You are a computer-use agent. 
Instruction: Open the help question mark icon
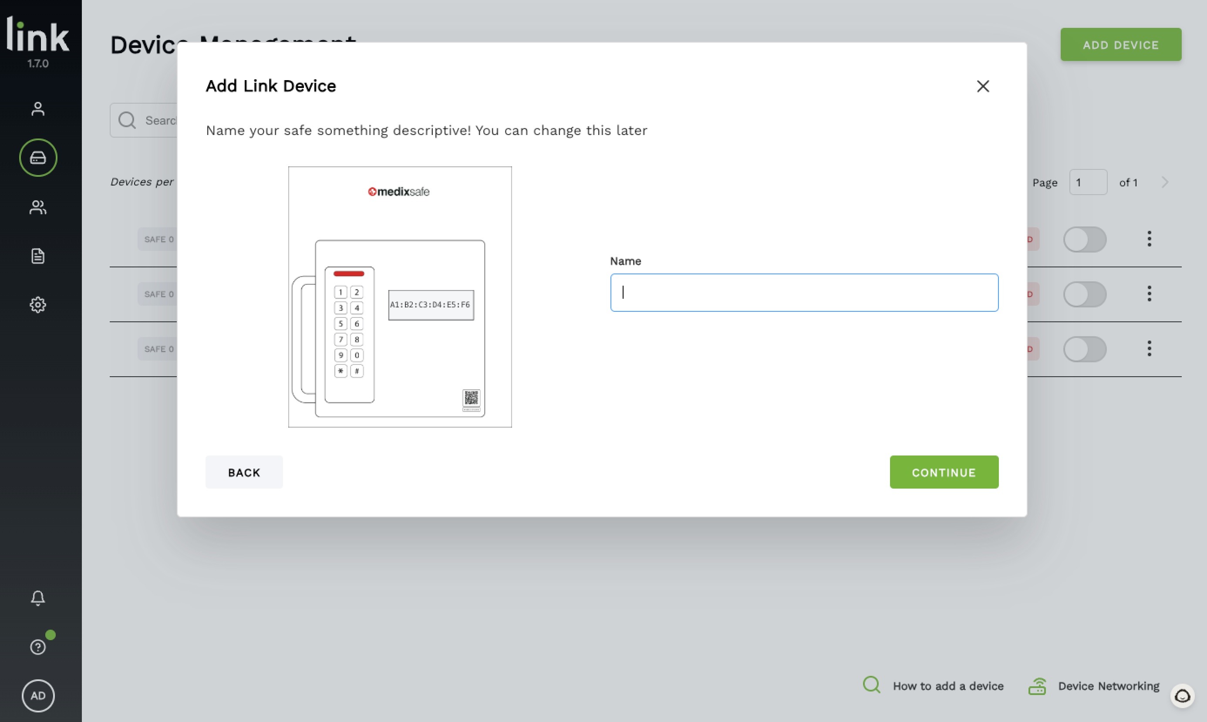(x=38, y=646)
